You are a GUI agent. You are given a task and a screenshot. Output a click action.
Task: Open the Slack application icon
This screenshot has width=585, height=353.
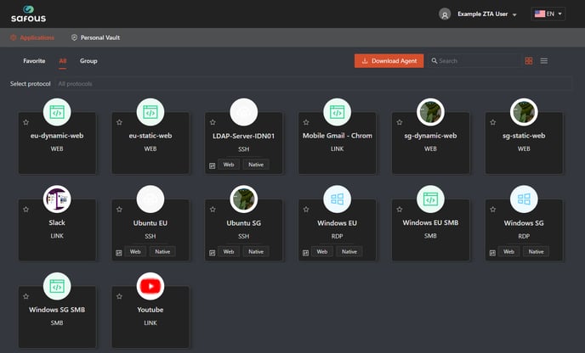coord(57,199)
